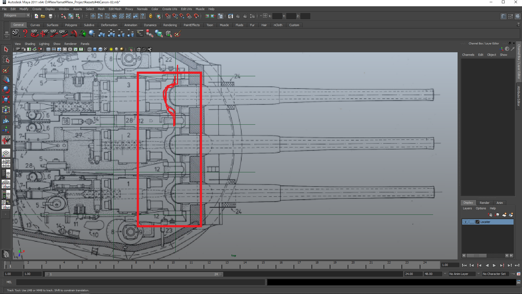Select the Show Manipulator tool

[x=6, y=130]
